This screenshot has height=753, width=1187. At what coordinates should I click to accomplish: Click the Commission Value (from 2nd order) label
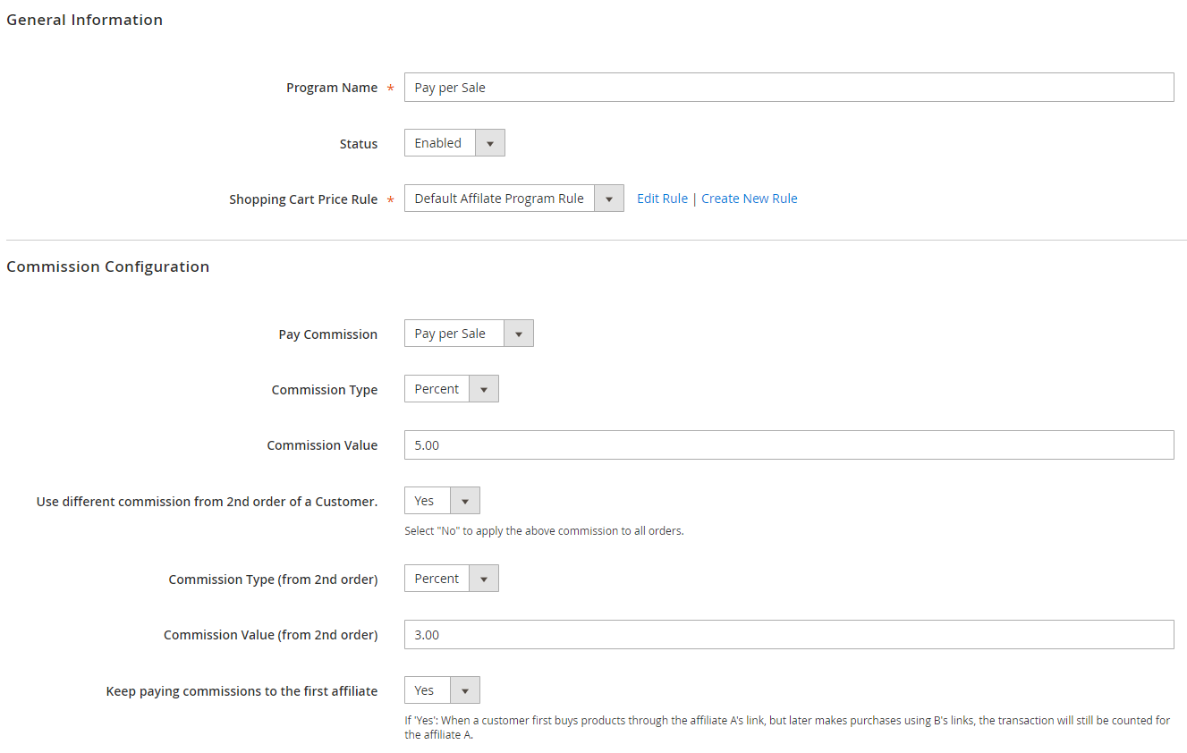[x=270, y=635]
